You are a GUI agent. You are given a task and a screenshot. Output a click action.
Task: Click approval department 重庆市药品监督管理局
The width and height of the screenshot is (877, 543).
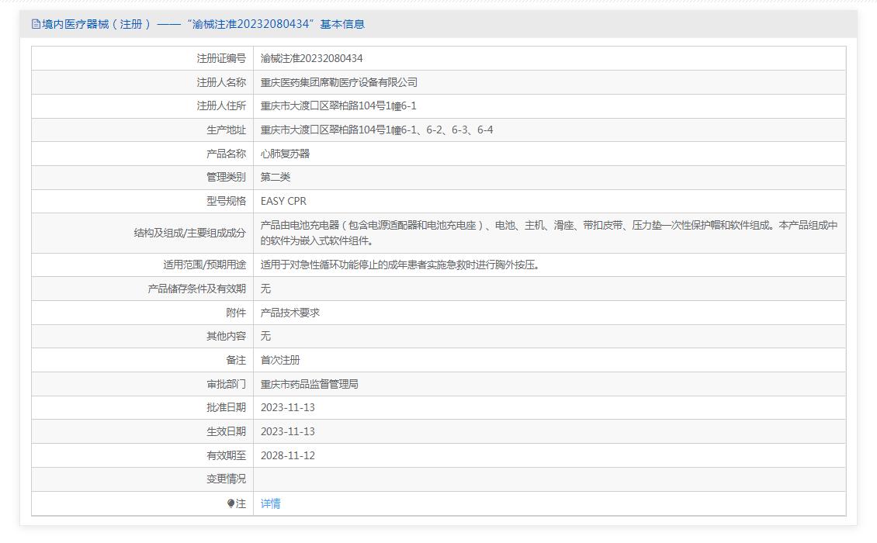309,384
